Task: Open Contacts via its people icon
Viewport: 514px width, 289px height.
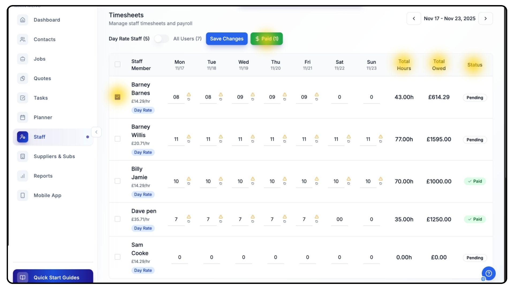Action: pyautogui.click(x=23, y=39)
